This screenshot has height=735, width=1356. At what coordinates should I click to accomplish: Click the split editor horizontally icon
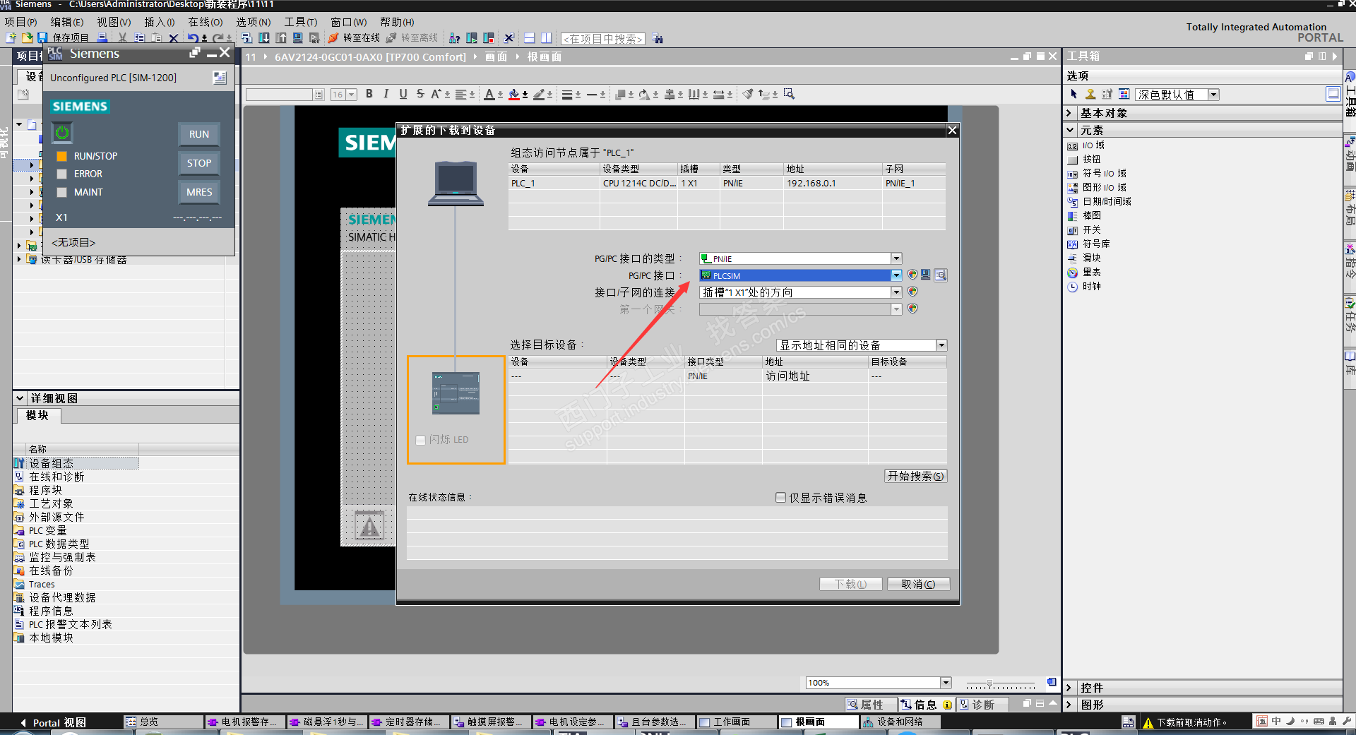529,37
